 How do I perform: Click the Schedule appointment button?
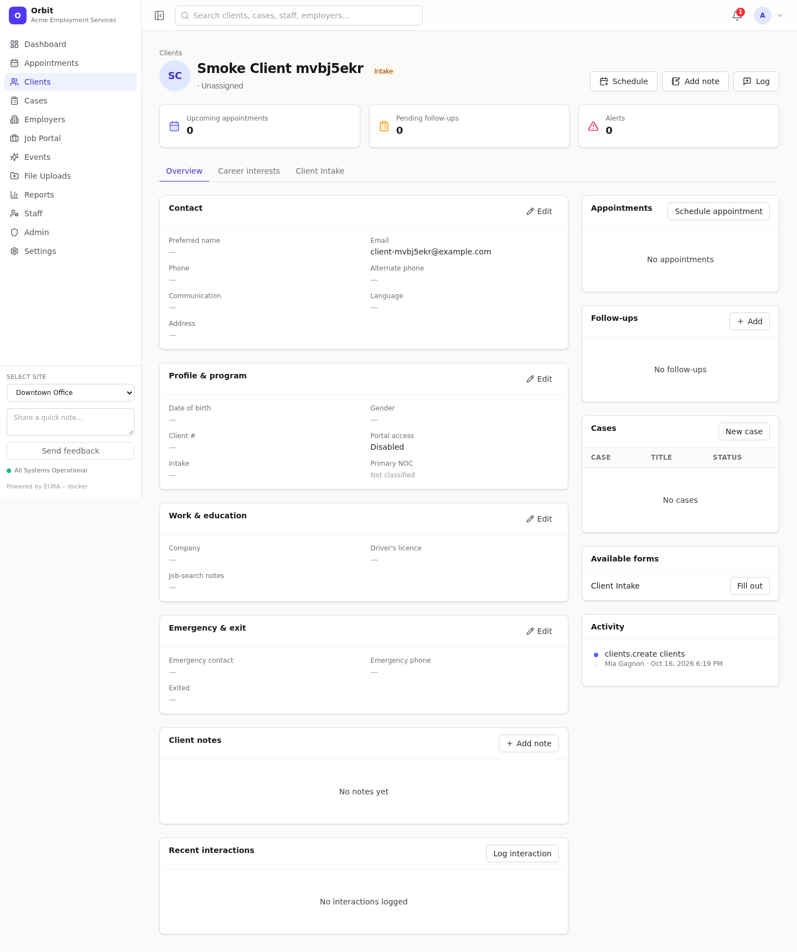pyautogui.click(x=718, y=211)
